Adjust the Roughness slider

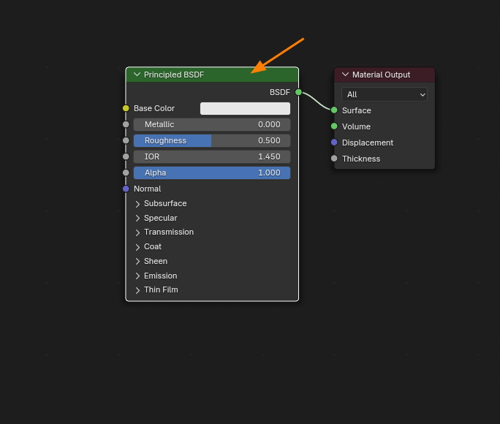212,140
